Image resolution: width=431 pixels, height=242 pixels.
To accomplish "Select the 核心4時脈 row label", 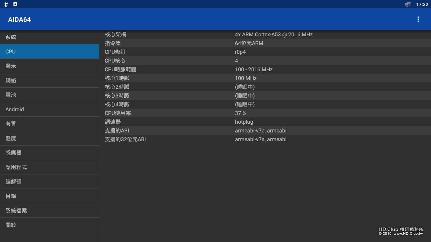I will coord(117,104).
